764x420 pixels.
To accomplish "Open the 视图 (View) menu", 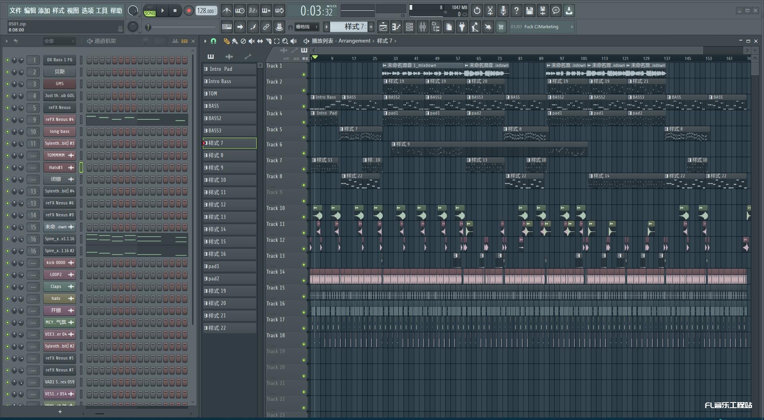I will 73,11.
